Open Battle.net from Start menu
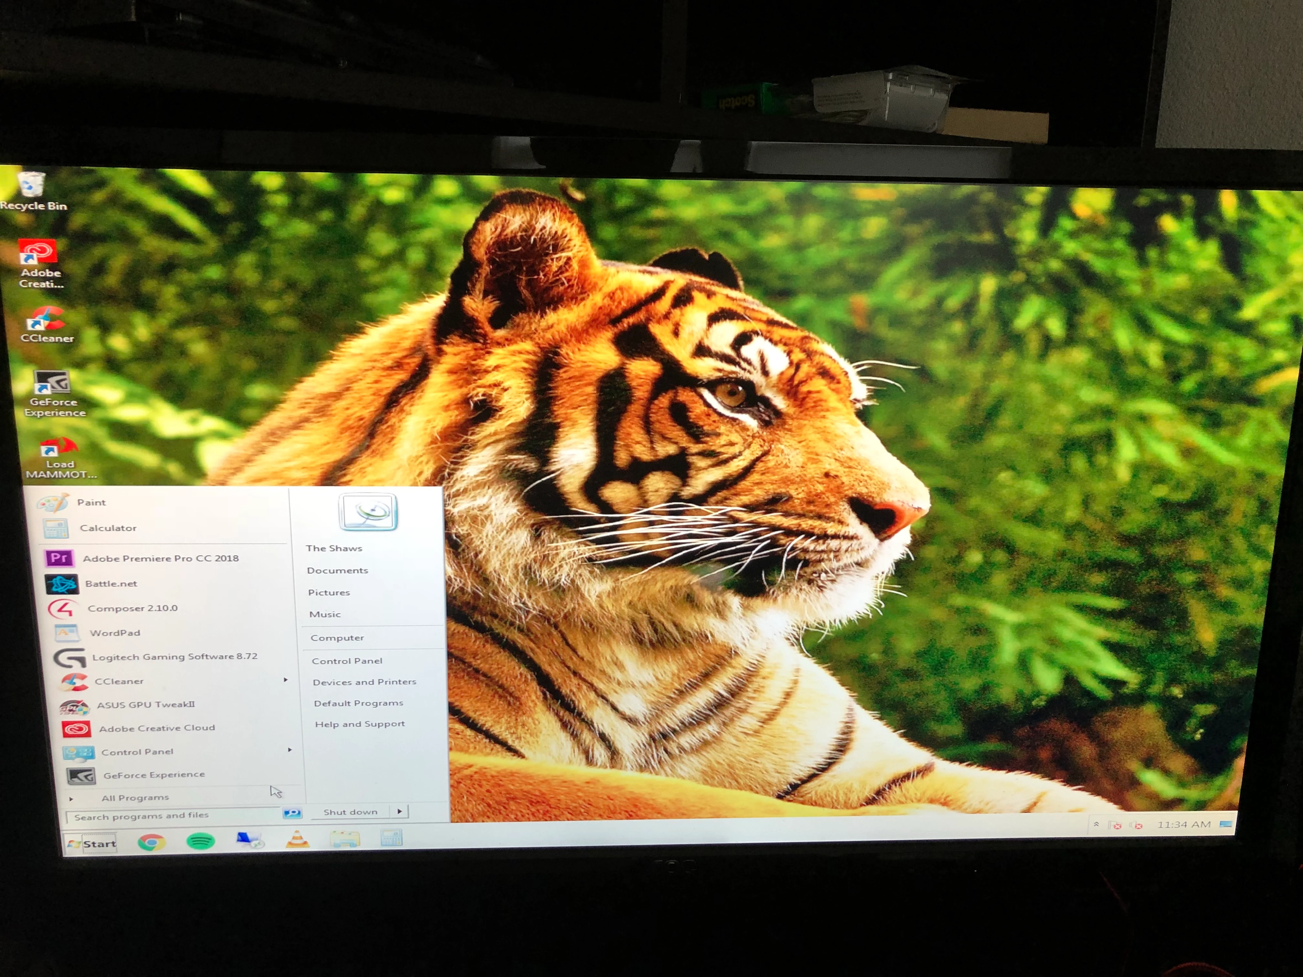Image resolution: width=1303 pixels, height=977 pixels. click(x=111, y=583)
